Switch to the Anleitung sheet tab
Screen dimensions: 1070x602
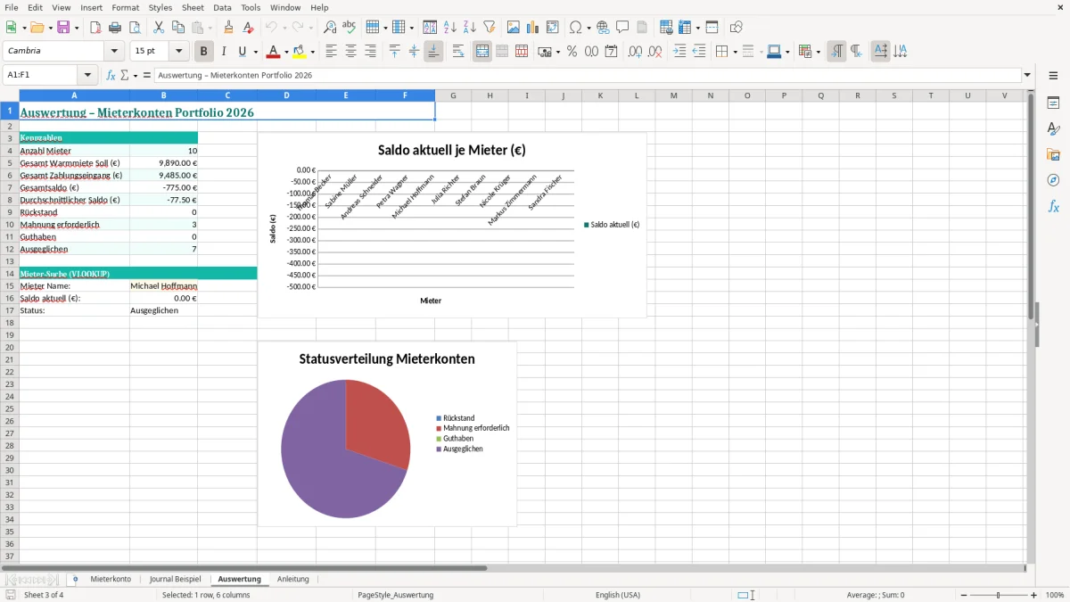(292, 580)
